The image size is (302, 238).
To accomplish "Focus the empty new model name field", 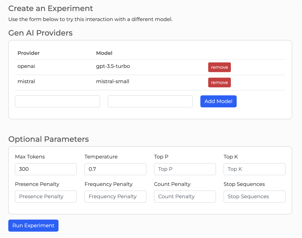I will 150,101.
